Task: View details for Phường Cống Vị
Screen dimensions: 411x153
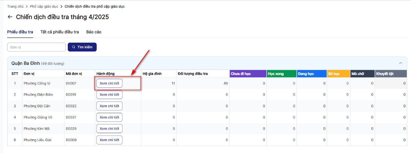Action: [x=109, y=83]
